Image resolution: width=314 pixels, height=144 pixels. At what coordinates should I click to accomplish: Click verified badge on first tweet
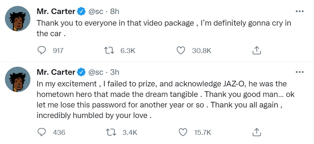(81, 12)
